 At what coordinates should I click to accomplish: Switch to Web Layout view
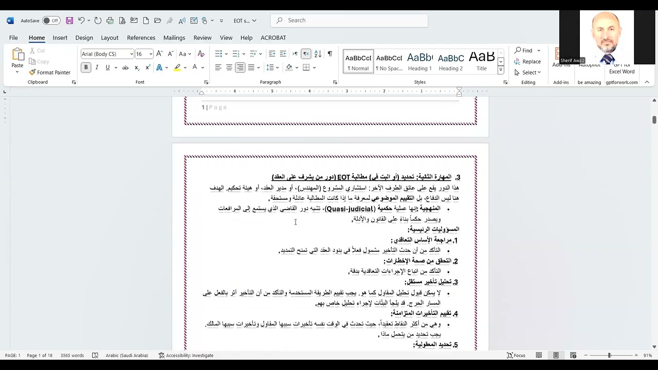pyautogui.click(x=573, y=355)
